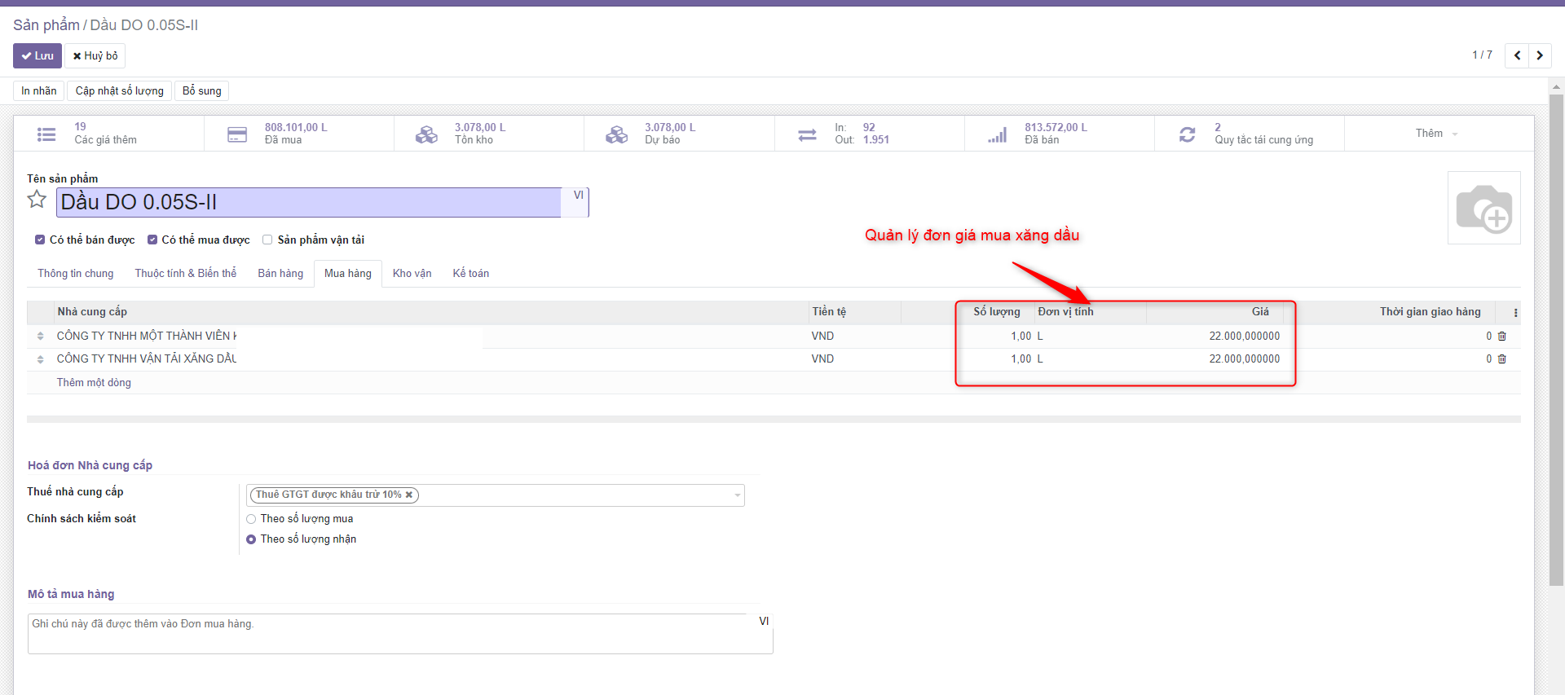This screenshot has height=695, width=1565.
Task: Delete the second supplier row with trash icon
Action: coord(1502,359)
